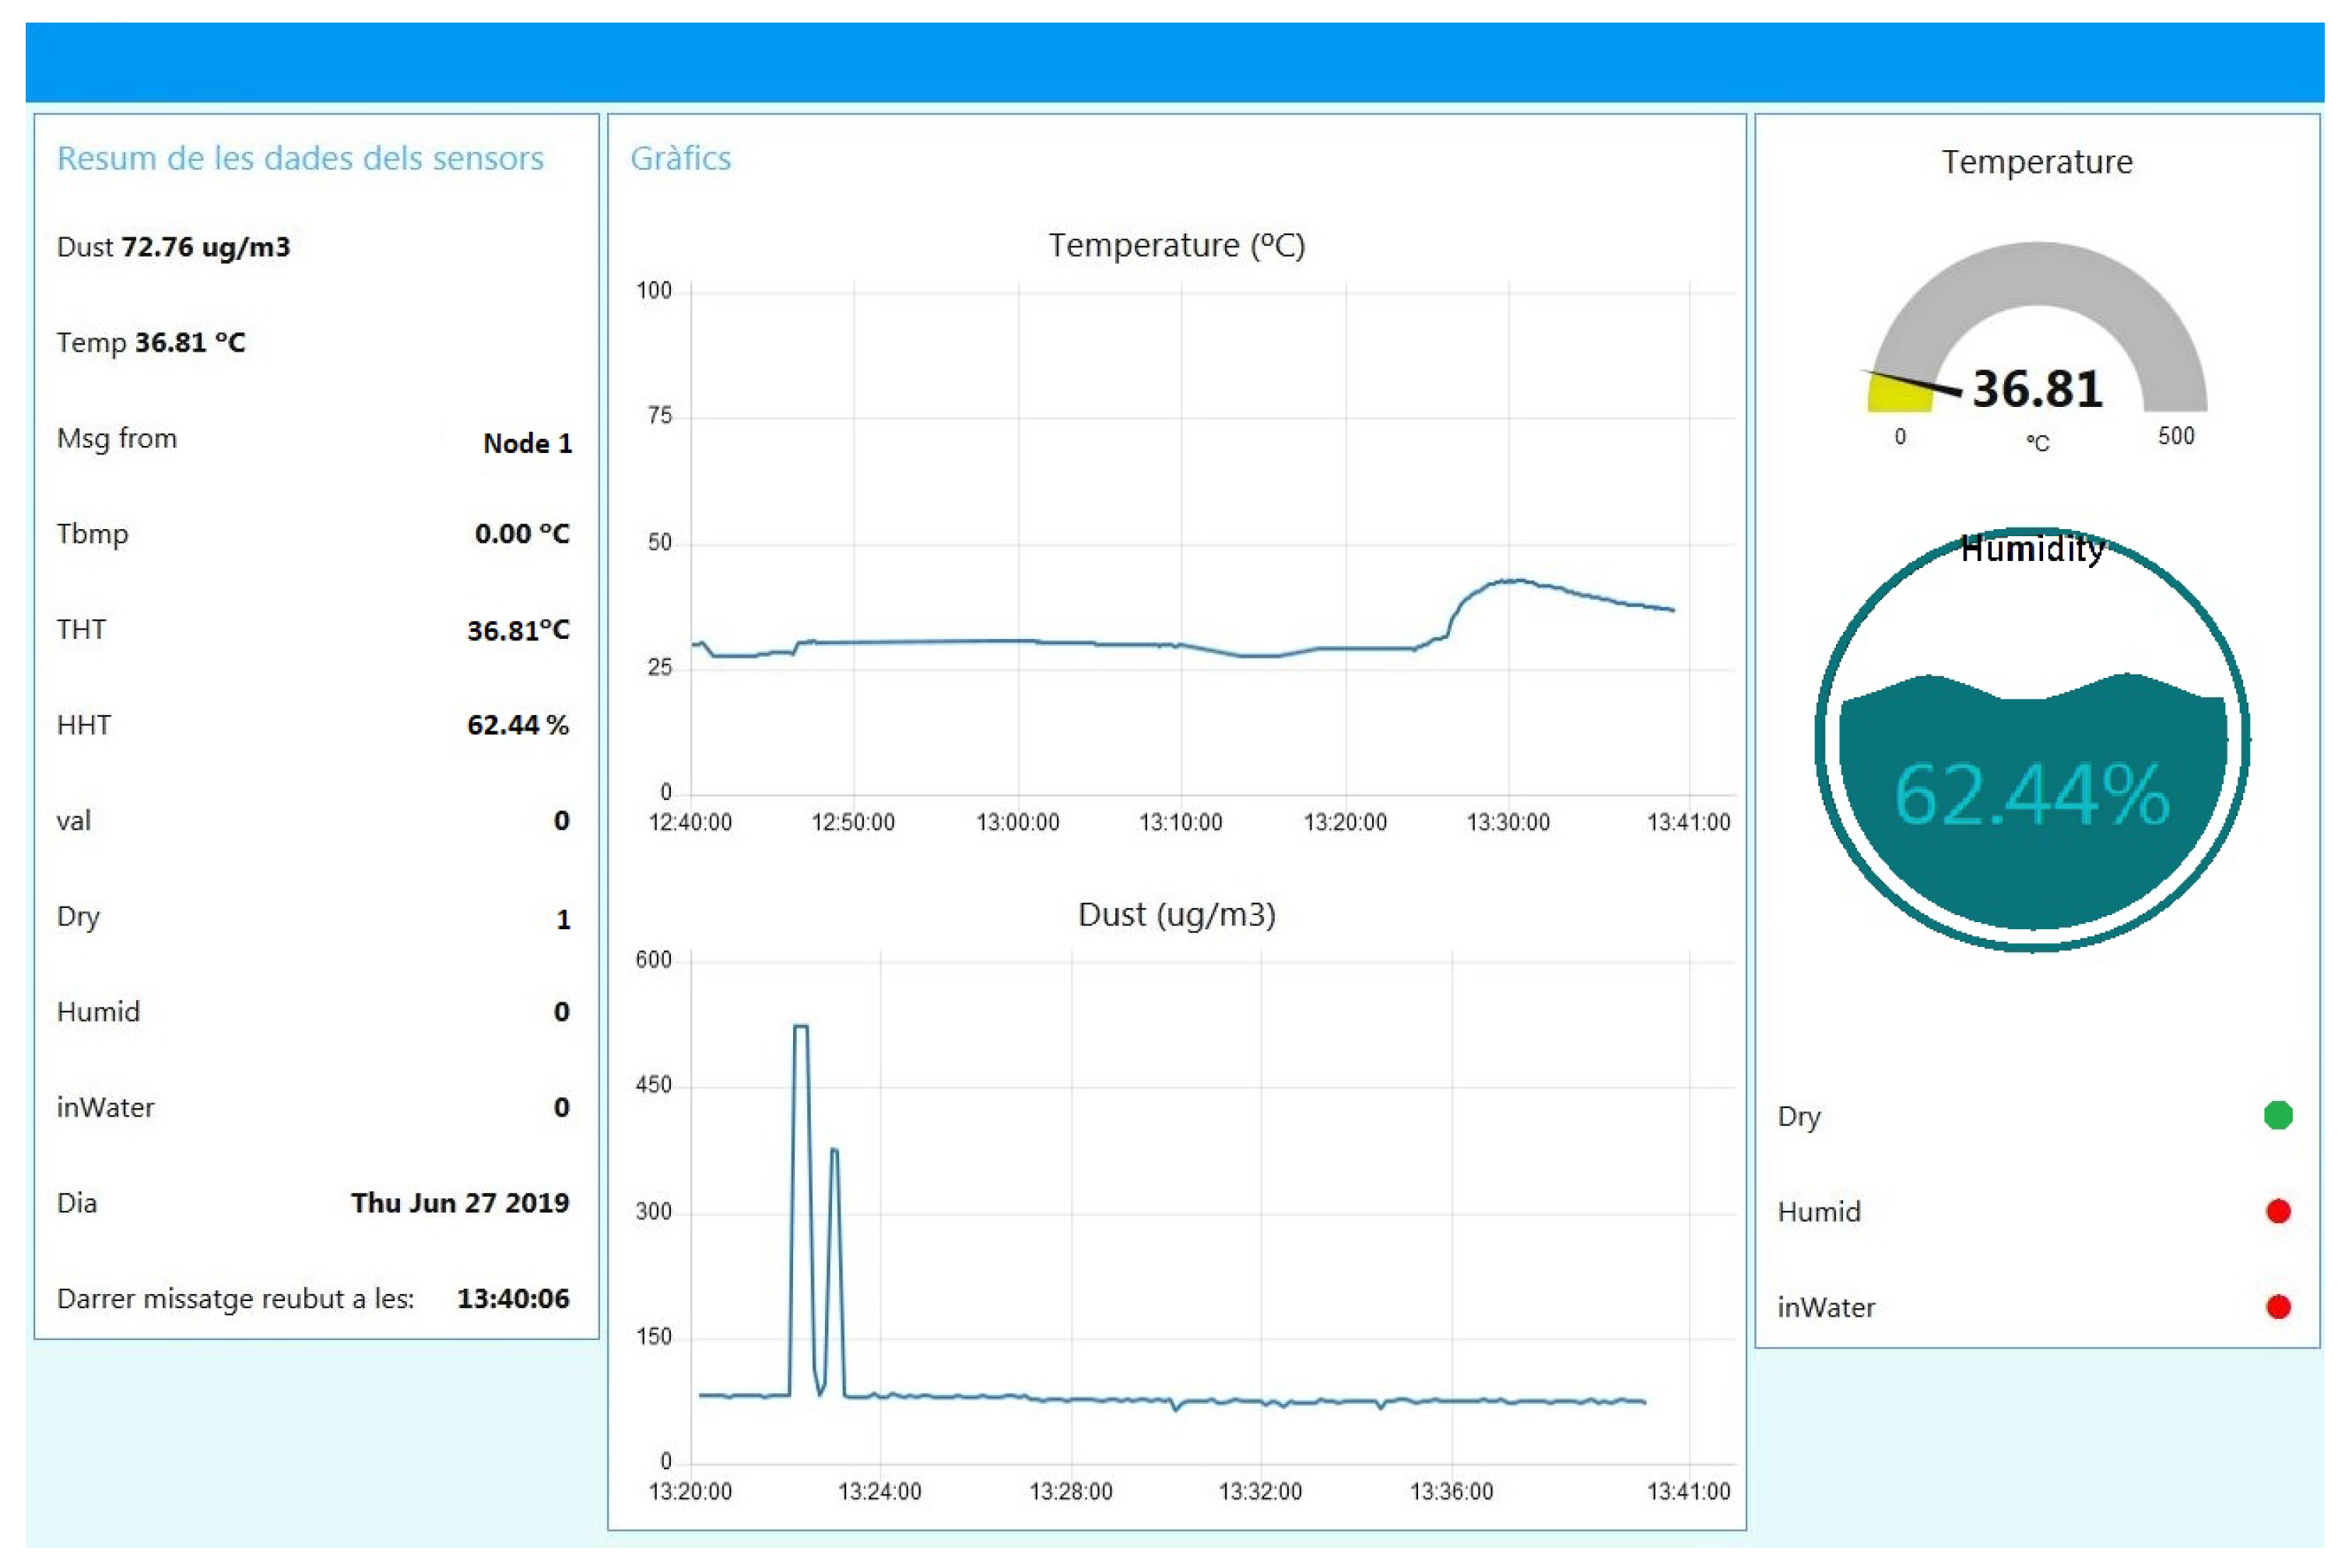Viewport: 2352px width, 1568px height.
Task: Click the red inWater status LED
Action: 2277,1306
